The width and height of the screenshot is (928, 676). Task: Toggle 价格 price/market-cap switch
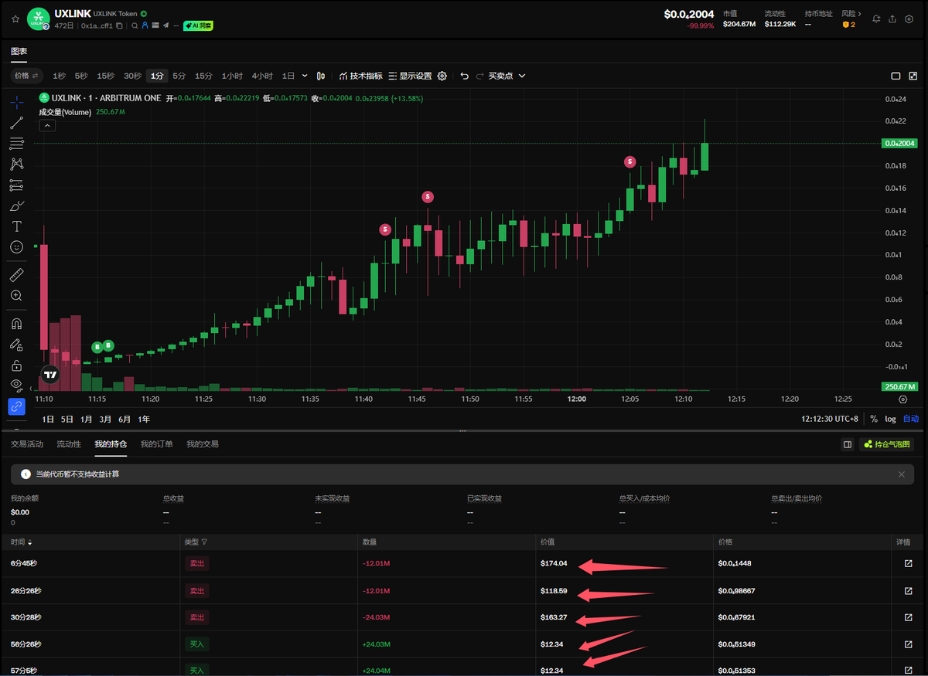tap(26, 76)
